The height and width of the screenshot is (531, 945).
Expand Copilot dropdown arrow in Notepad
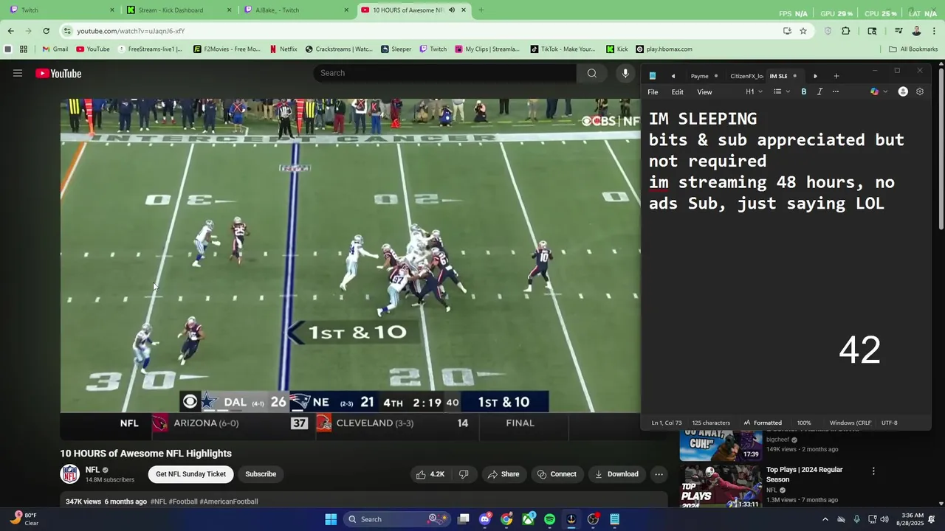(x=885, y=91)
